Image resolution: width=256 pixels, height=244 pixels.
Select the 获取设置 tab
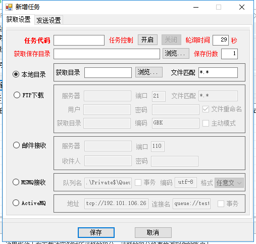tap(19, 20)
